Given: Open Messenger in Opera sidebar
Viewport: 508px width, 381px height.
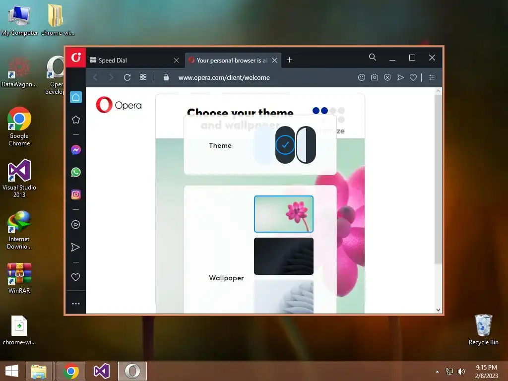Looking at the screenshot, I should click(x=76, y=150).
